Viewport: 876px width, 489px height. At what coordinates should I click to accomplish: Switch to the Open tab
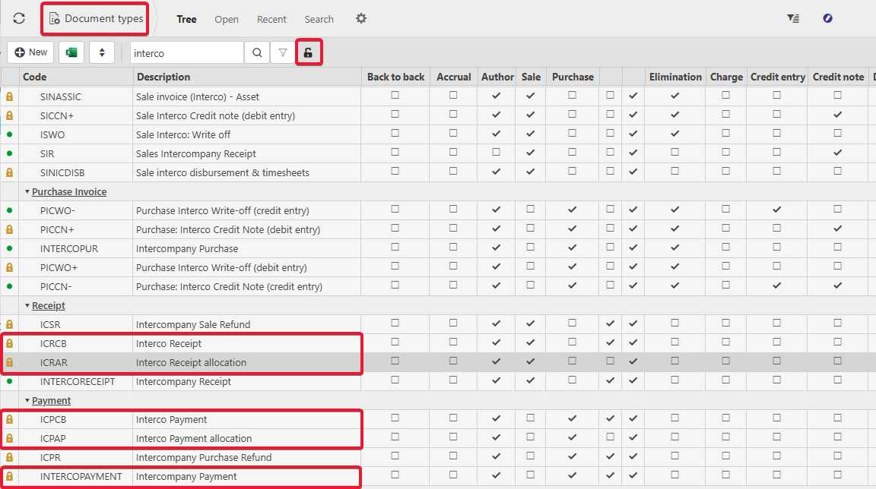click(227, 19)
